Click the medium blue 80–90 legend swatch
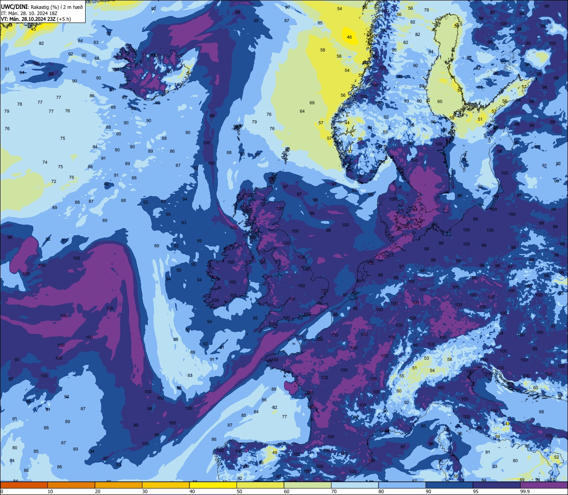568x495 pixels. [402, 485]
